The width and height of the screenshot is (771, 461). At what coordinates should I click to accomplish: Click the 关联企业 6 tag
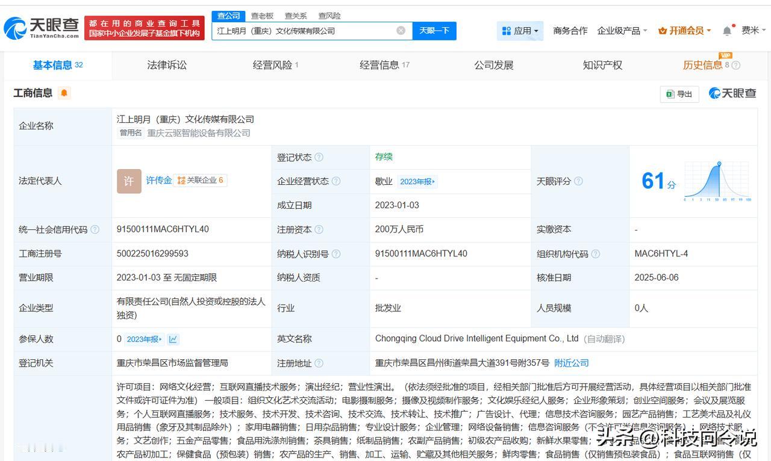click(201, 180)
